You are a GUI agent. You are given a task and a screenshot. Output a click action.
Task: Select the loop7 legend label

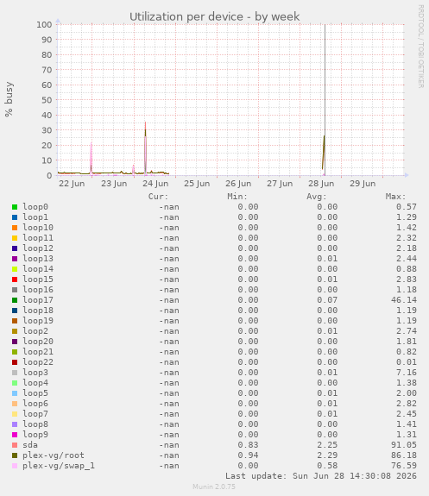coord(35,414)
